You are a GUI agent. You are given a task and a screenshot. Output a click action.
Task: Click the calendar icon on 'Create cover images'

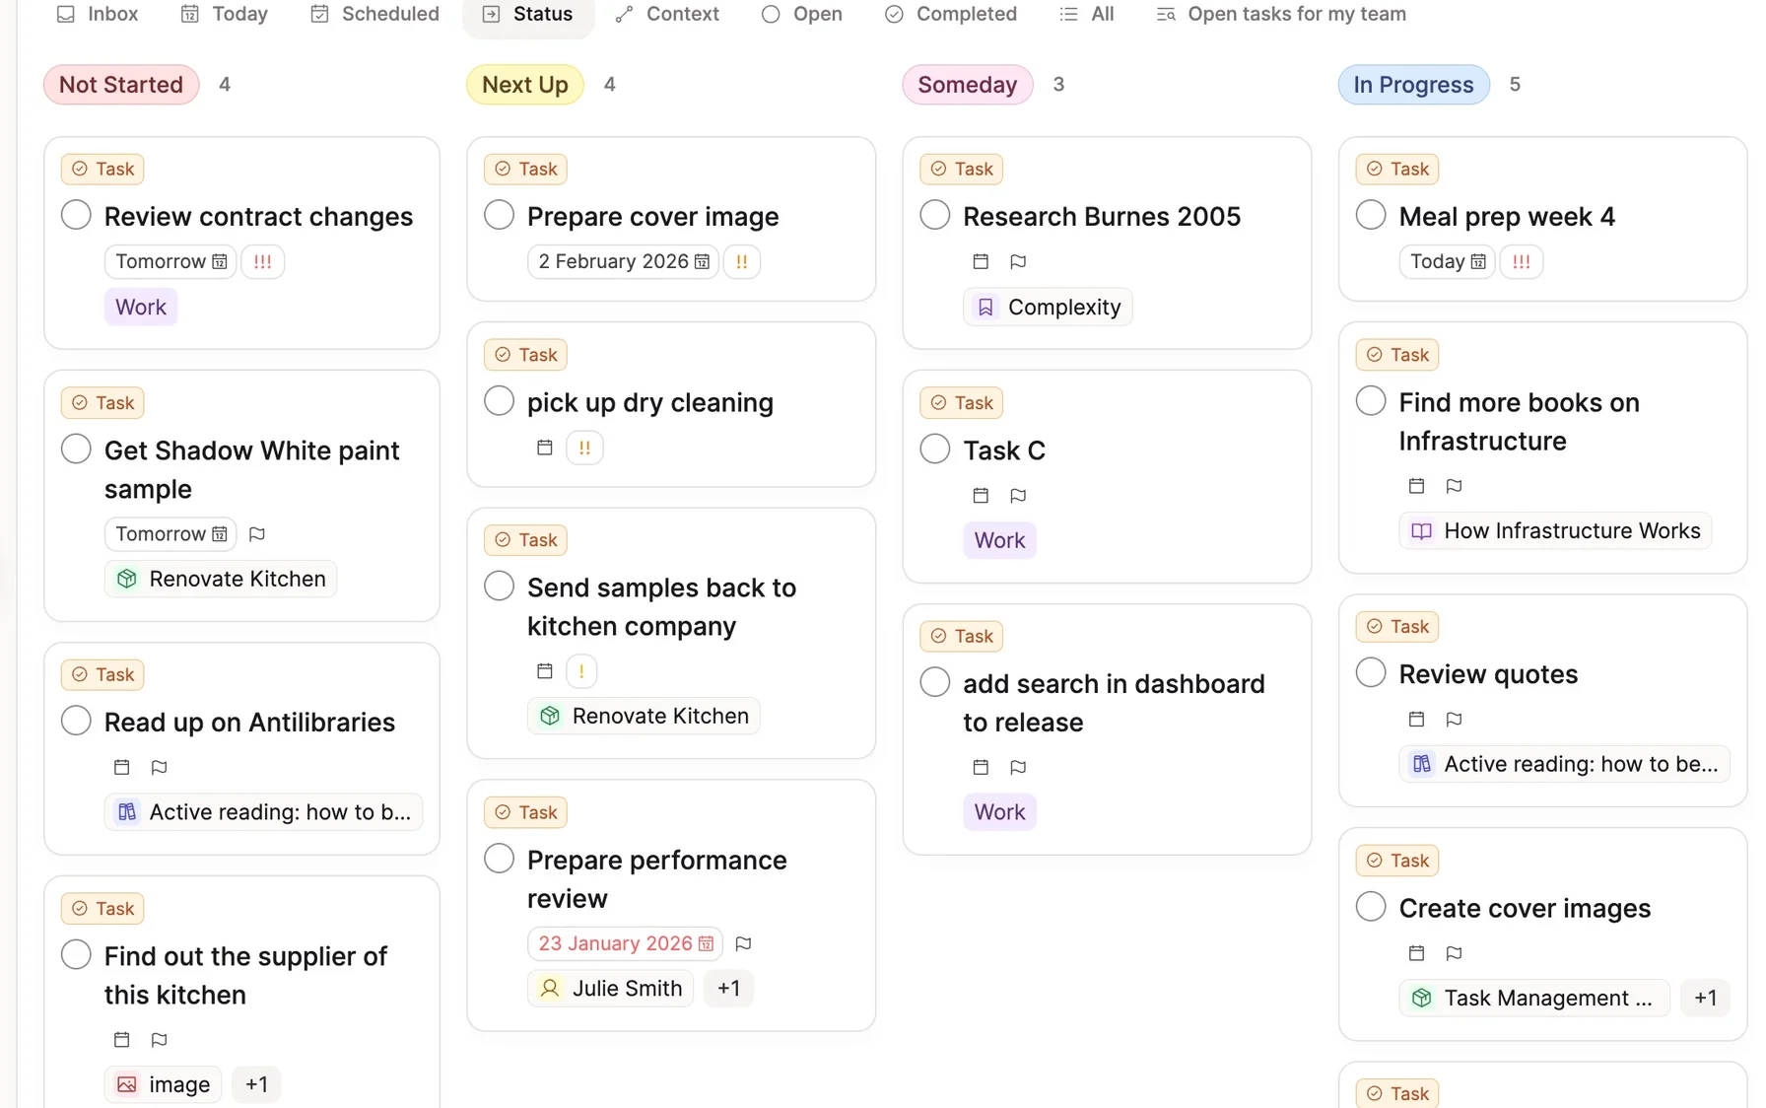pyautogui.click(x=1416, y=952)
